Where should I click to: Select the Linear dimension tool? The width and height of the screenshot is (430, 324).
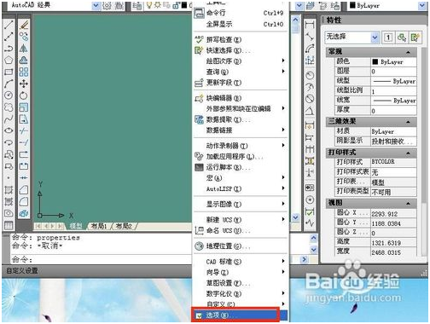pos(310,25)
